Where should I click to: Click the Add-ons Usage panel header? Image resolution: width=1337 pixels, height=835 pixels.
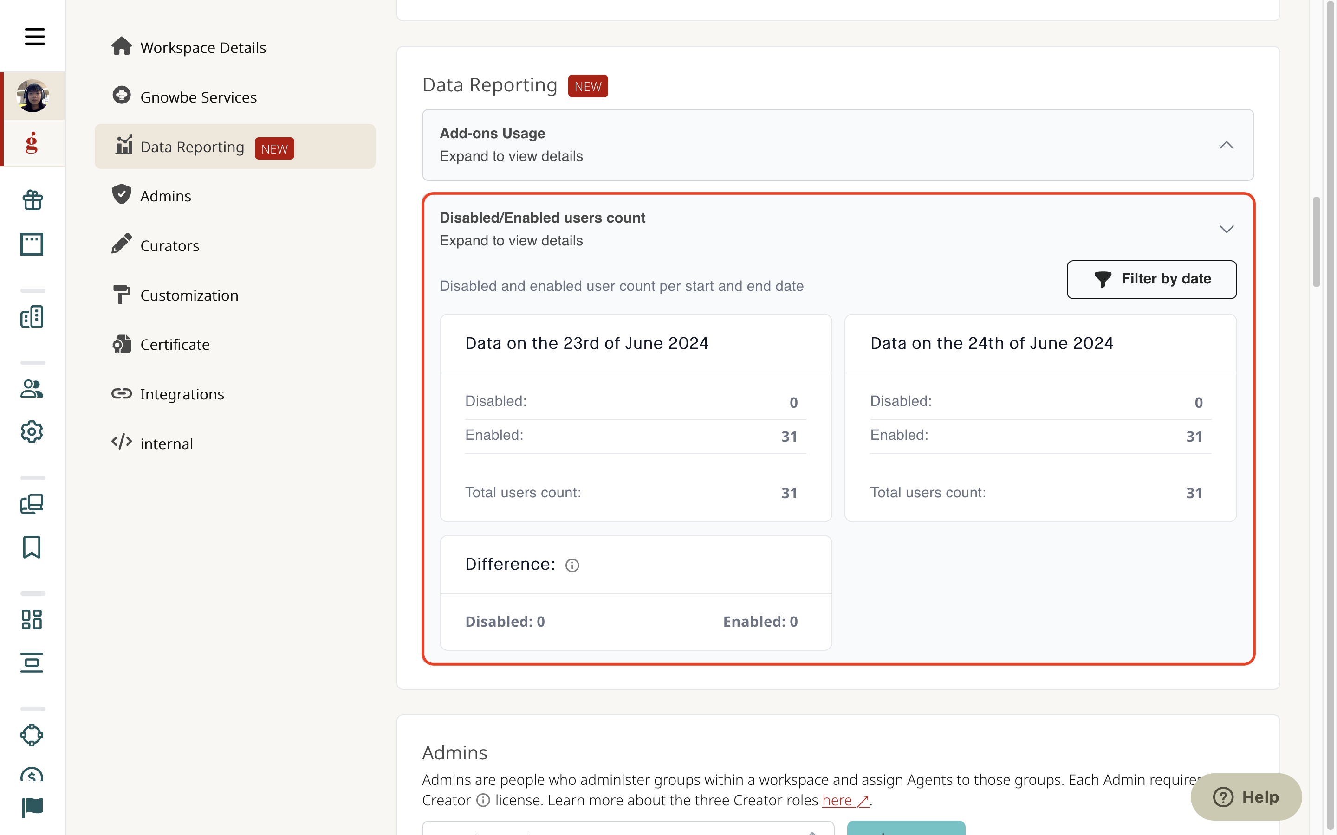pos(837,145)
